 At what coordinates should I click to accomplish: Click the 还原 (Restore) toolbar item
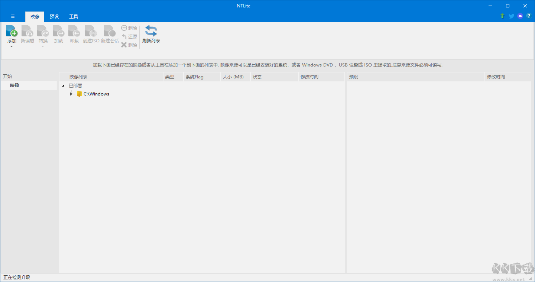pos(129,36)
